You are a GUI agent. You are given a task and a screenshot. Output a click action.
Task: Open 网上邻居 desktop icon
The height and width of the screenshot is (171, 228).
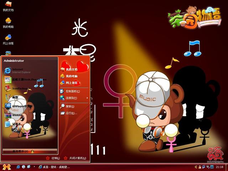tap(8, 40)
